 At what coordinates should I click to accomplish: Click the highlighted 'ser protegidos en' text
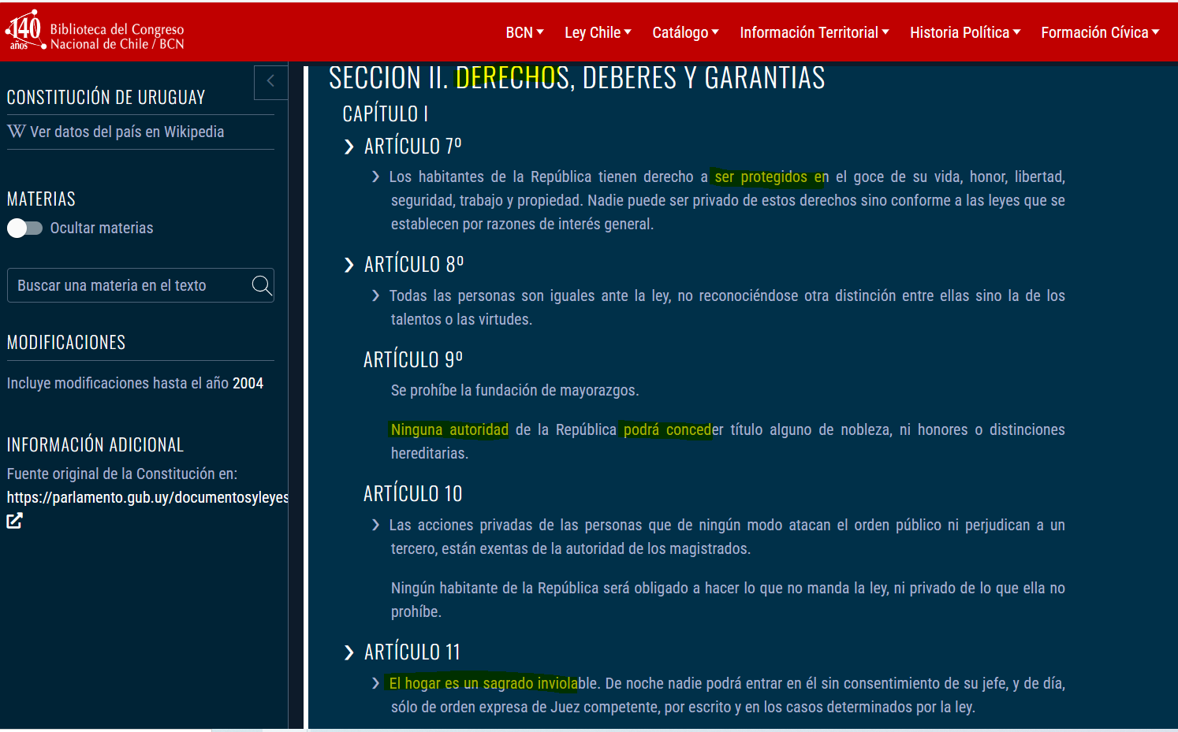(771, 176)
